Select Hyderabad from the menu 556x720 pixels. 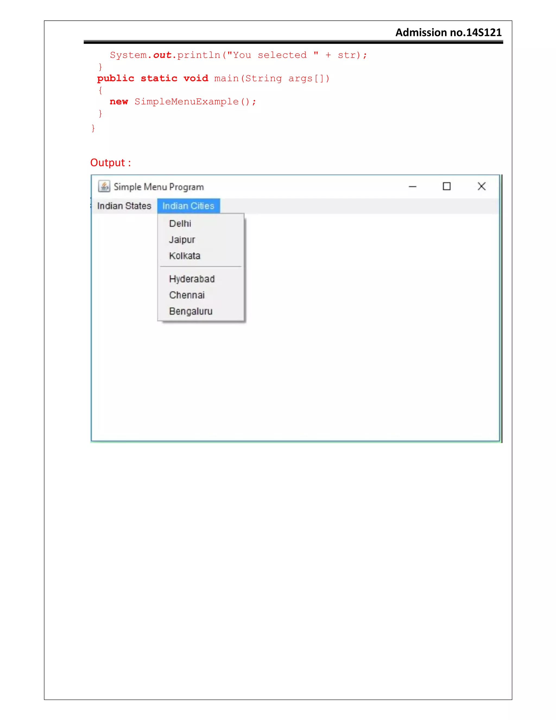coord(192,279)
